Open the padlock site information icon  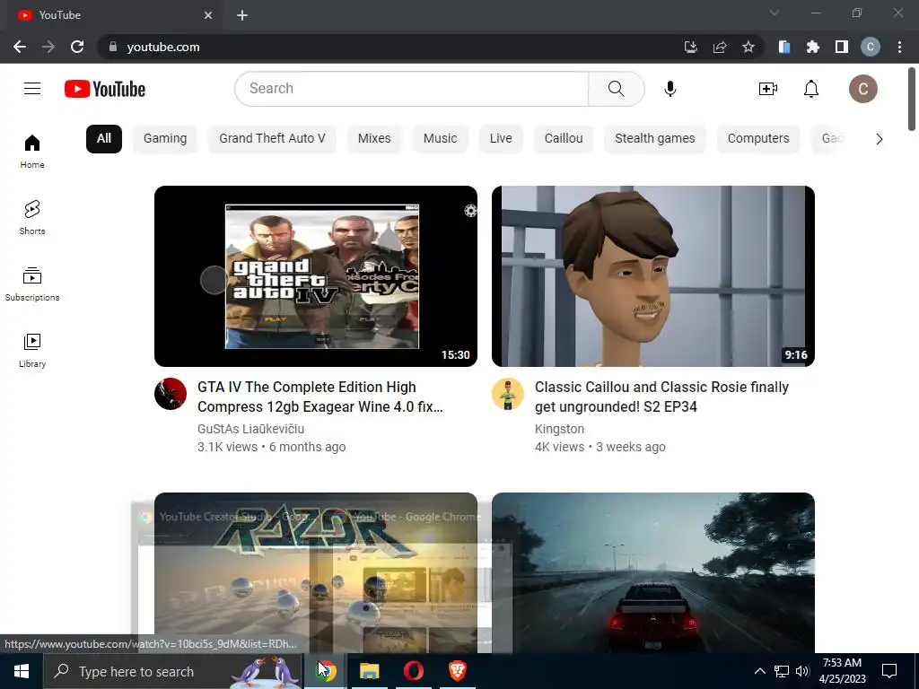point(113,47)
